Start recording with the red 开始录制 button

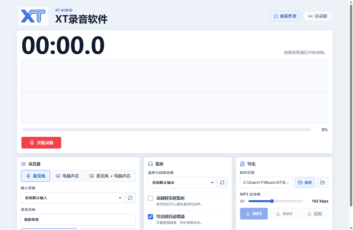pos(41,143)
